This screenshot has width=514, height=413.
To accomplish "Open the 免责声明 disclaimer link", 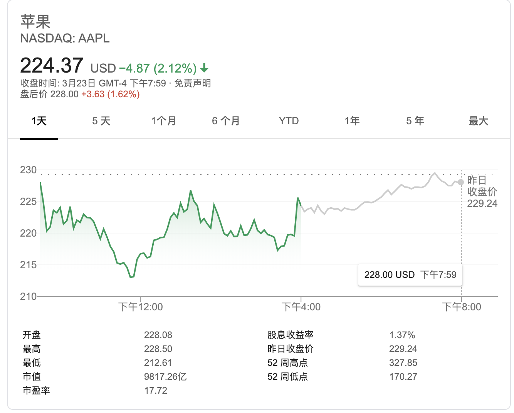I will pyautogui.click(x=193, y=83).
